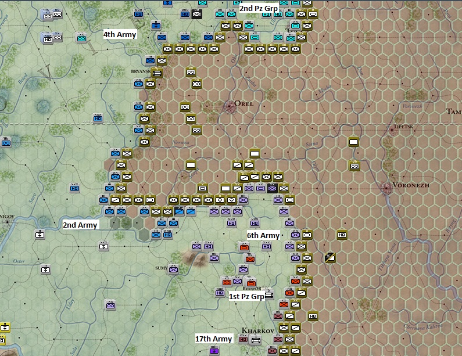Click the Orel city marker on the map
462x356 pixels.
230,107
